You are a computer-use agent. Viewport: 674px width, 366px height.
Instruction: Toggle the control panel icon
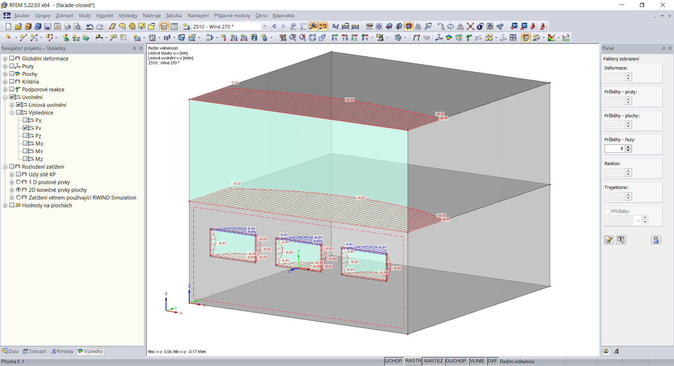(x=526, y=38)
